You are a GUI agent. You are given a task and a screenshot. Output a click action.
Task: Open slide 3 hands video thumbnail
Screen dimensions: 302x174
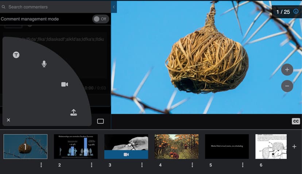coord(126,147)
